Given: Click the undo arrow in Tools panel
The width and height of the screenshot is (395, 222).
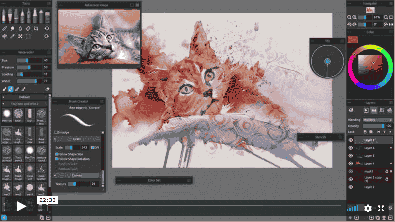Looking at the screenshot, I should (x=47, y=28).
